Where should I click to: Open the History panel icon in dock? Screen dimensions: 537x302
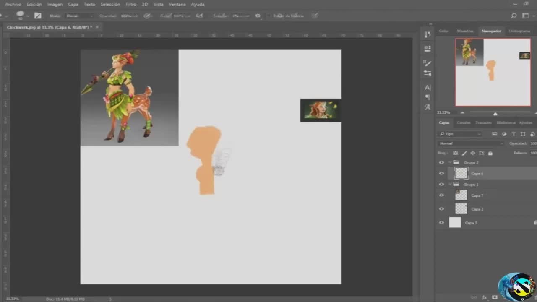pyautogui.click(x=428, y=34)
